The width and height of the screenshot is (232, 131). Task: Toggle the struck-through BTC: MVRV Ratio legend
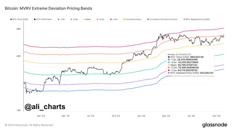click(x=43, y=19)
